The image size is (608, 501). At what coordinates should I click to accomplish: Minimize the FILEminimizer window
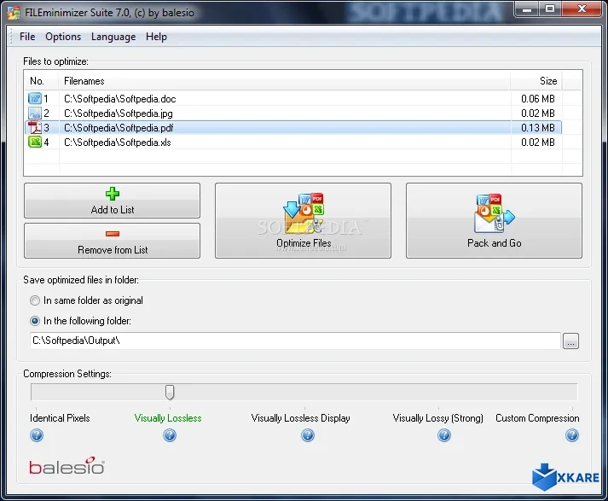(x=527, y=9)
